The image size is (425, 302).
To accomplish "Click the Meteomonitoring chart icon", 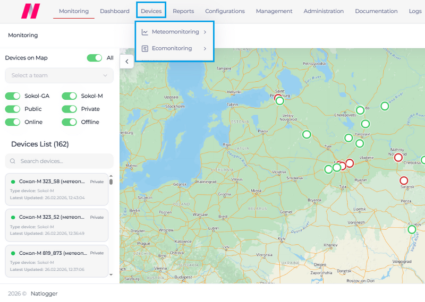I will 144,32.
